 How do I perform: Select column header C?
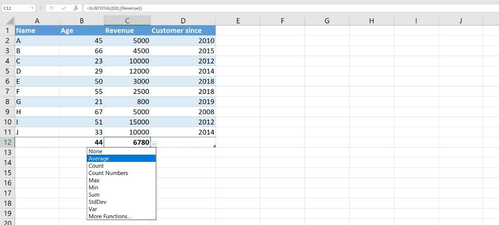[x=127, y=20]
